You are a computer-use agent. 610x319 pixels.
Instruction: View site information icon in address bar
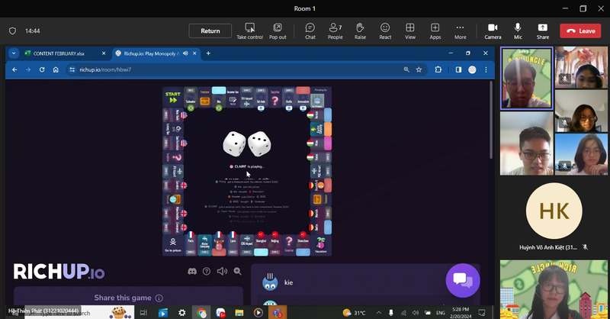click(x=72, y=69)
